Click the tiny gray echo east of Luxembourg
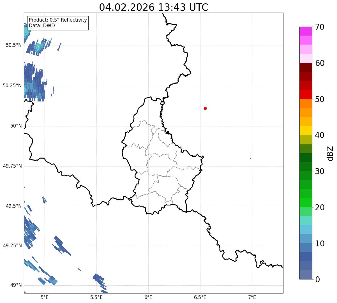 point(251,158)
